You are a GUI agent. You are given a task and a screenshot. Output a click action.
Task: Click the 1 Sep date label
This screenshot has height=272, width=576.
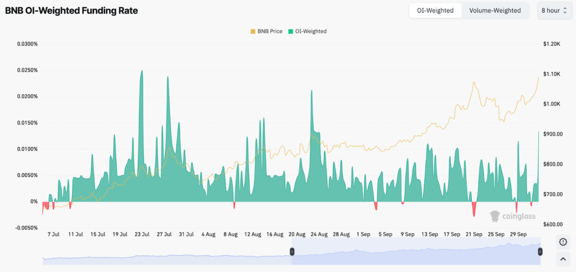pyautogui.click(x=363, y=235)
